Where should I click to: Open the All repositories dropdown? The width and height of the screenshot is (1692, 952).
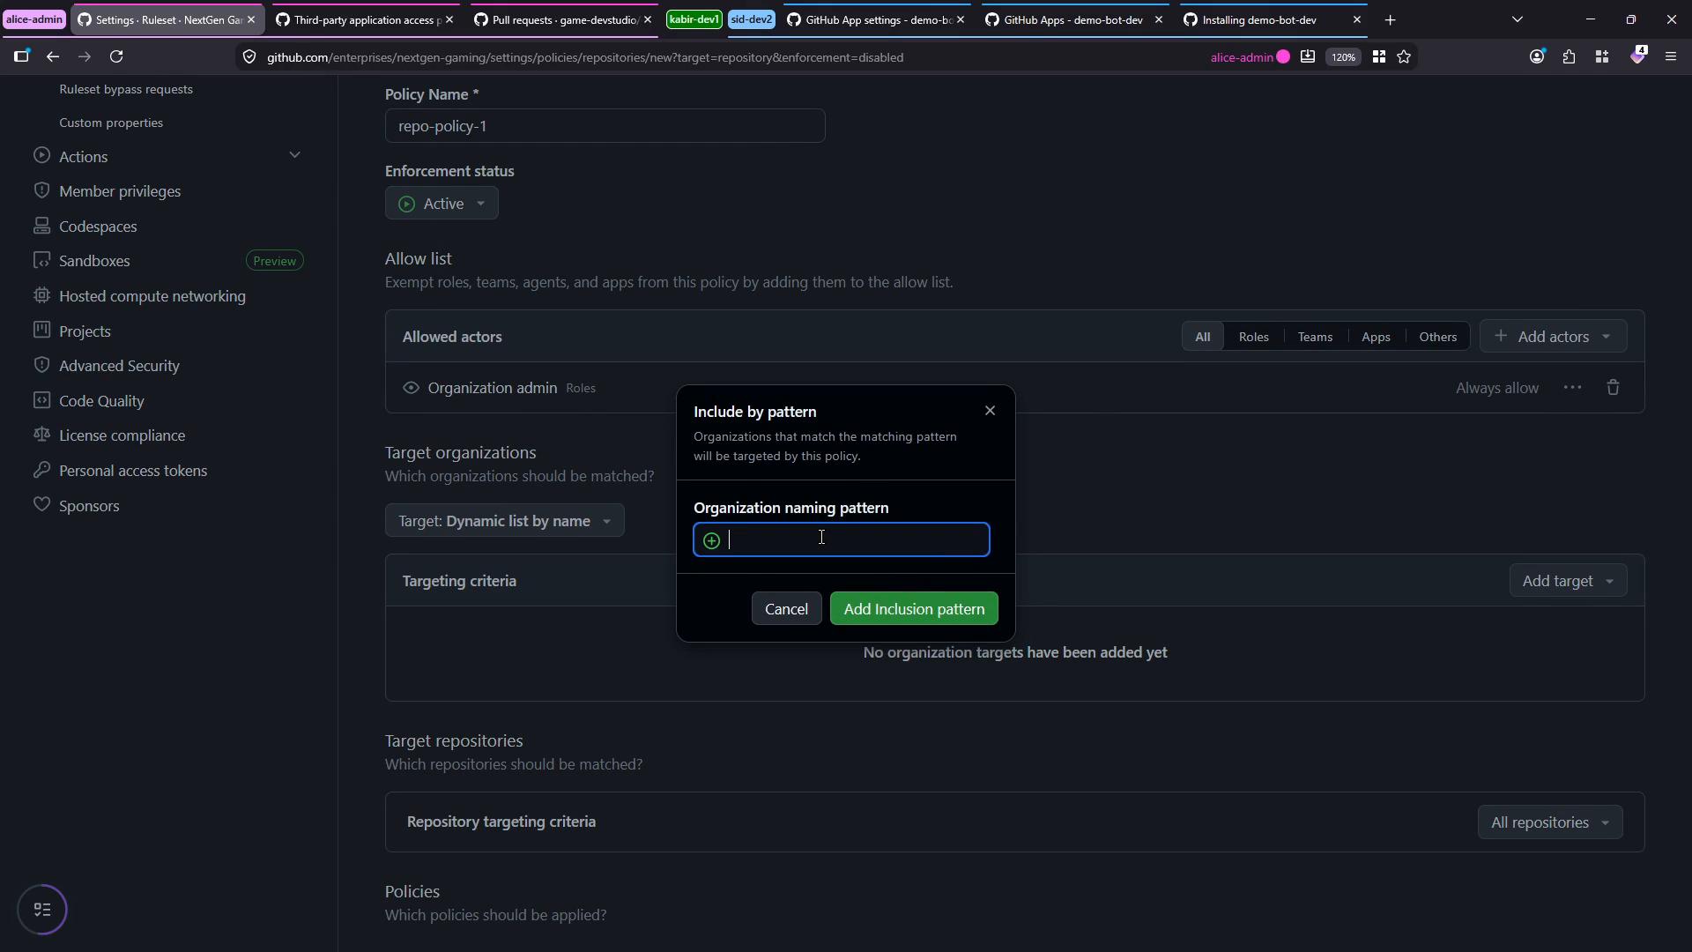1550,822
